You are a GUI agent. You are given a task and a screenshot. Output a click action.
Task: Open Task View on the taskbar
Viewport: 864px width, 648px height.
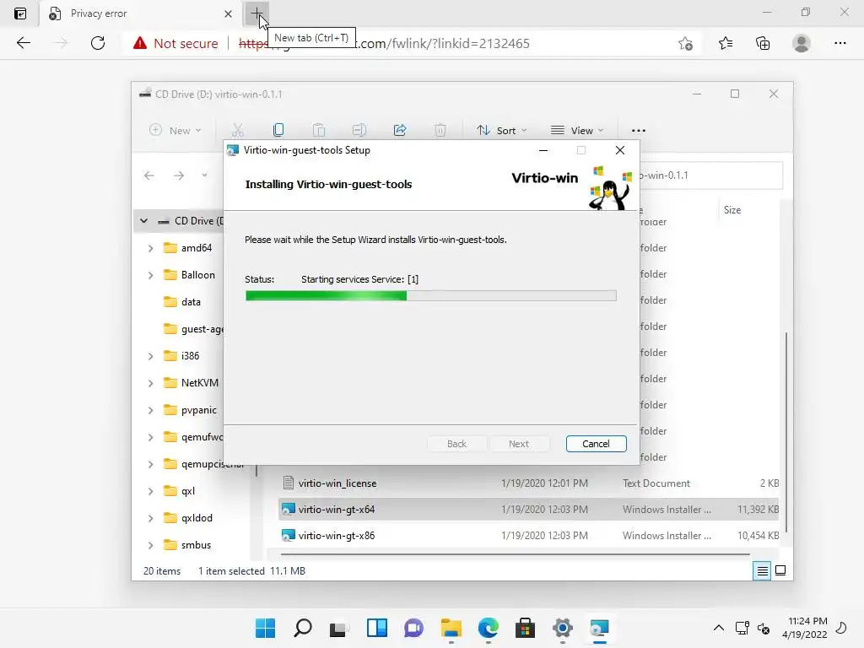338,628
